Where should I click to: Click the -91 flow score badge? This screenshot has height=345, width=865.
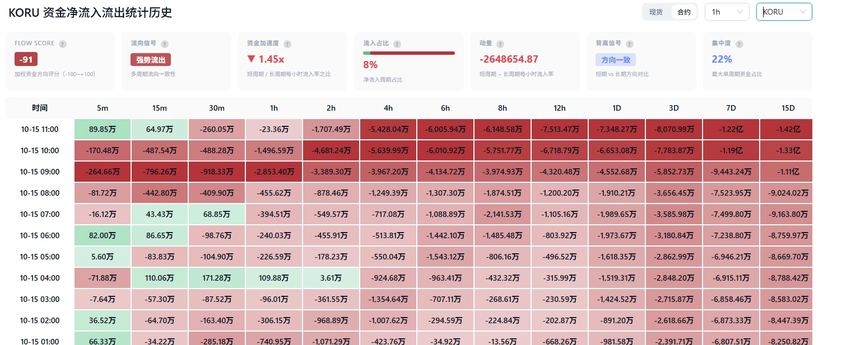tap(26, 59)
